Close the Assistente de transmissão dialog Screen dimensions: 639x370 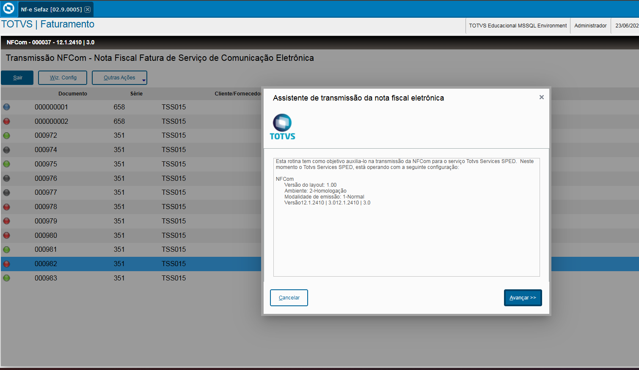541,97
